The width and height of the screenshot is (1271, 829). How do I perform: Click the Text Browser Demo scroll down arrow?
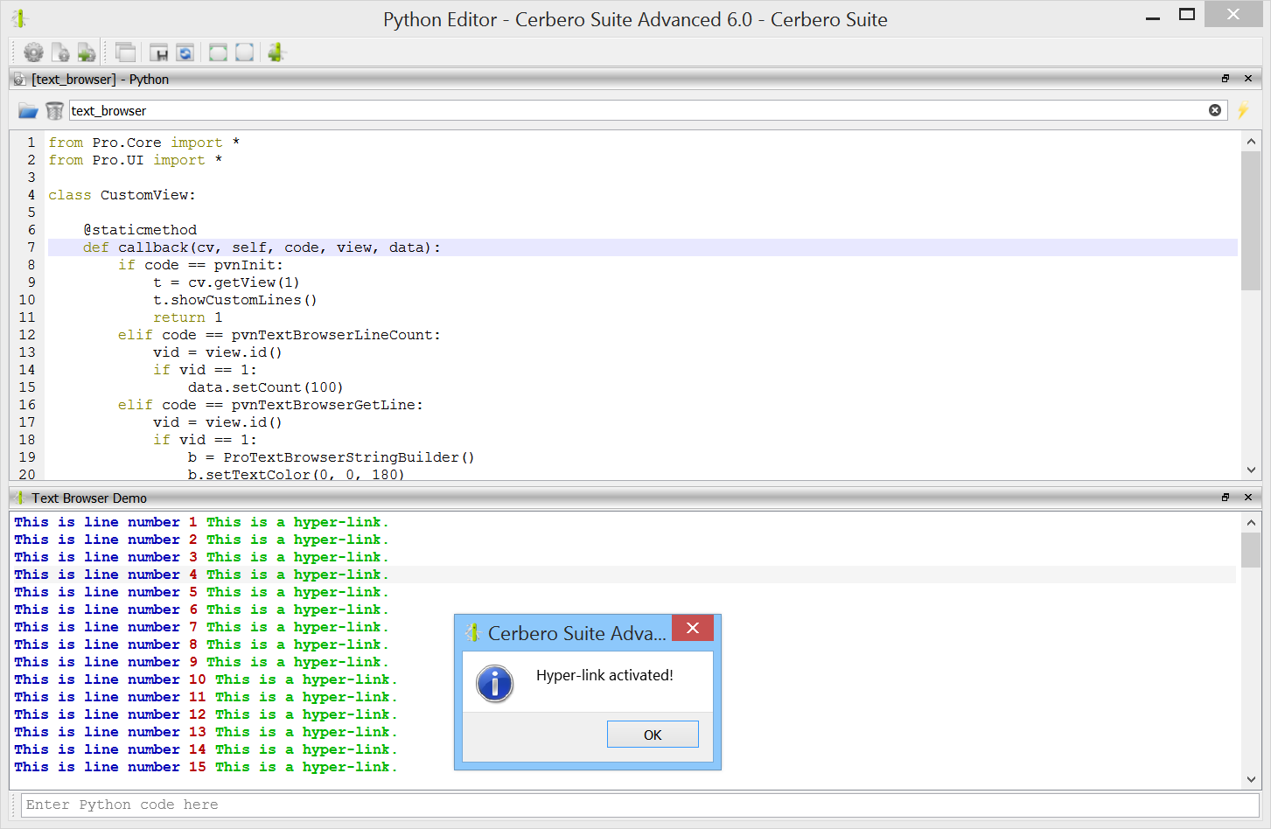pyautogui.click(x=1251, y=779)
